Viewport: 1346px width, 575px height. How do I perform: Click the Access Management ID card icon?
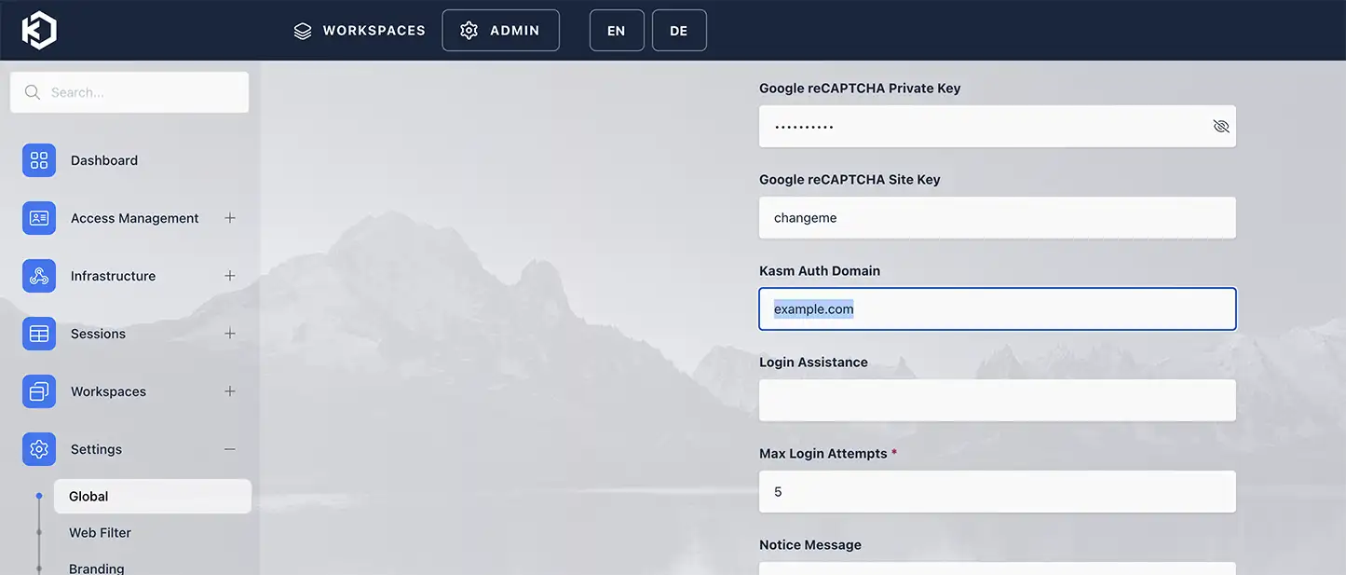(x=38, y=217)
